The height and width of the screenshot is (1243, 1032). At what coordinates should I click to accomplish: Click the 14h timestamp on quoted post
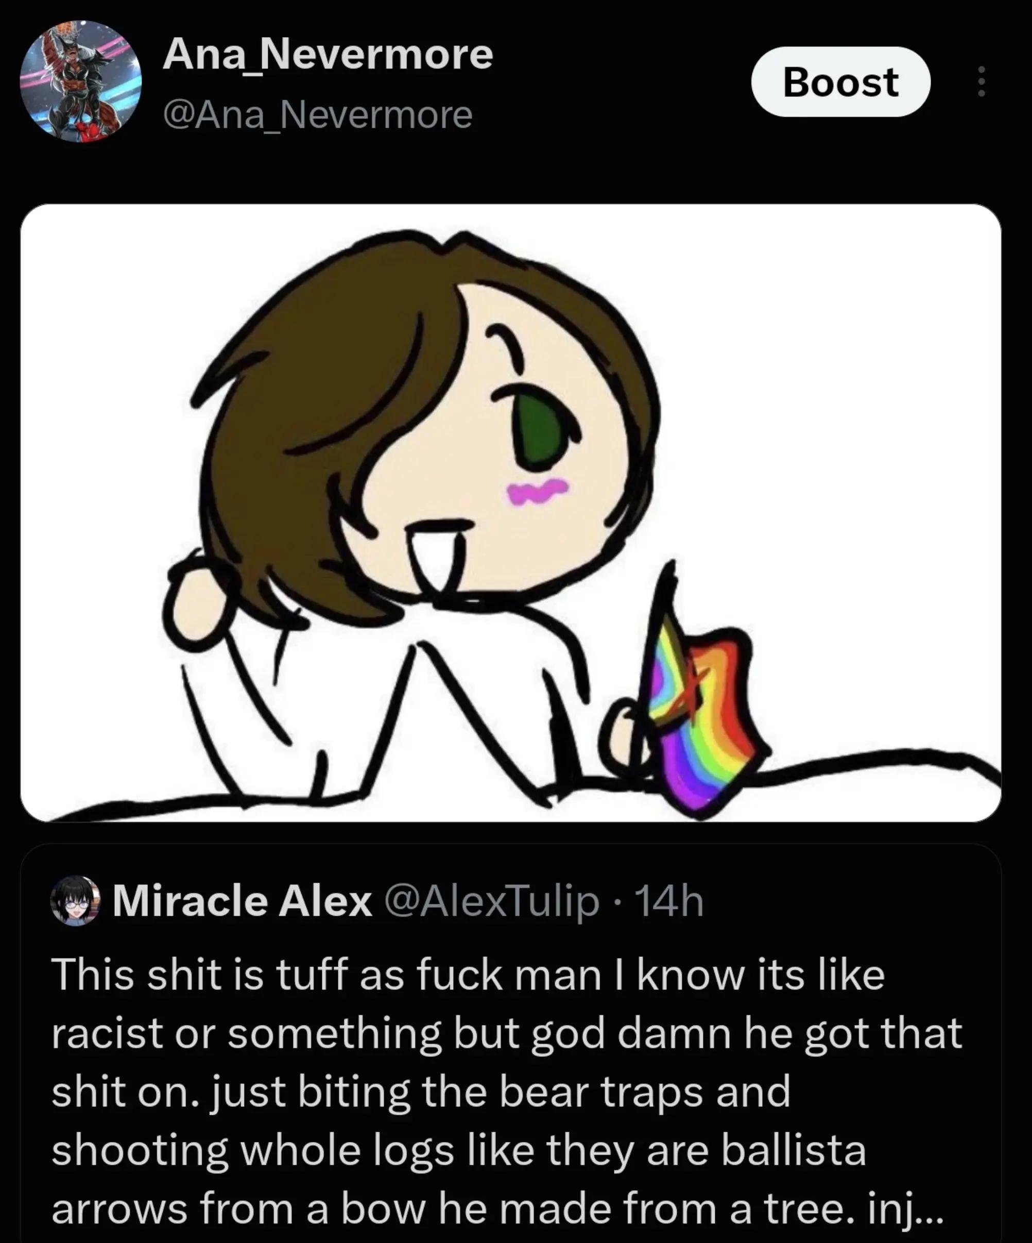(668, 902)
